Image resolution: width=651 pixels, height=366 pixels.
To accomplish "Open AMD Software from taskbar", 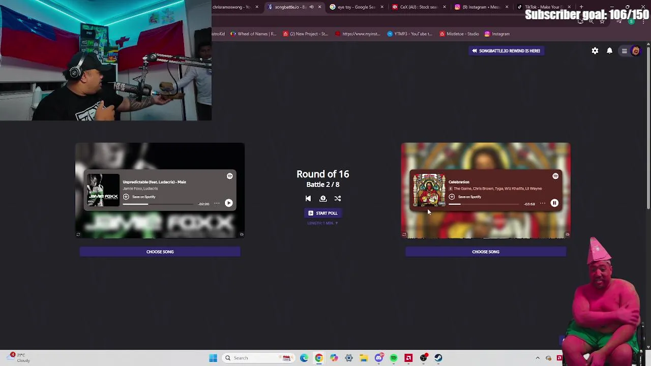I will (408, 358).
